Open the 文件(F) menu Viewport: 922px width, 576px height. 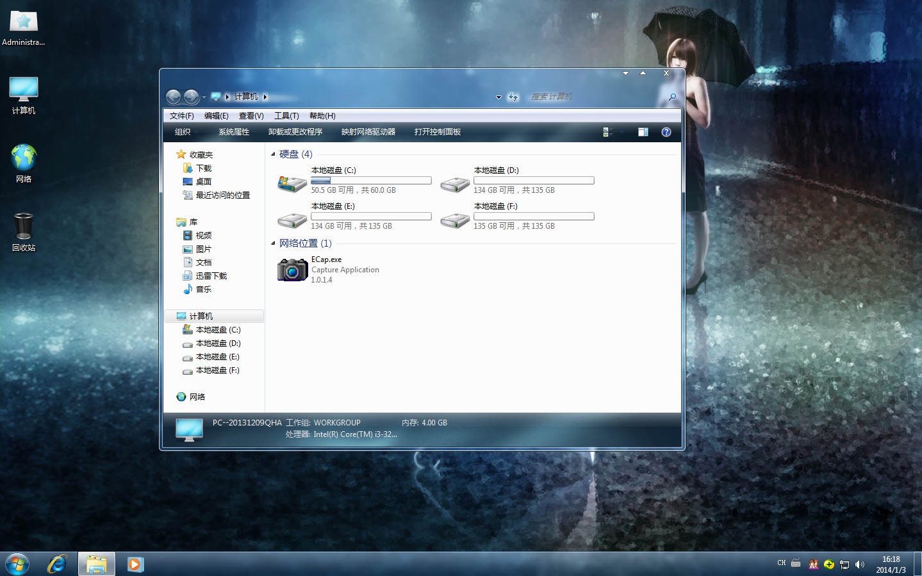[x=182, y=116]
